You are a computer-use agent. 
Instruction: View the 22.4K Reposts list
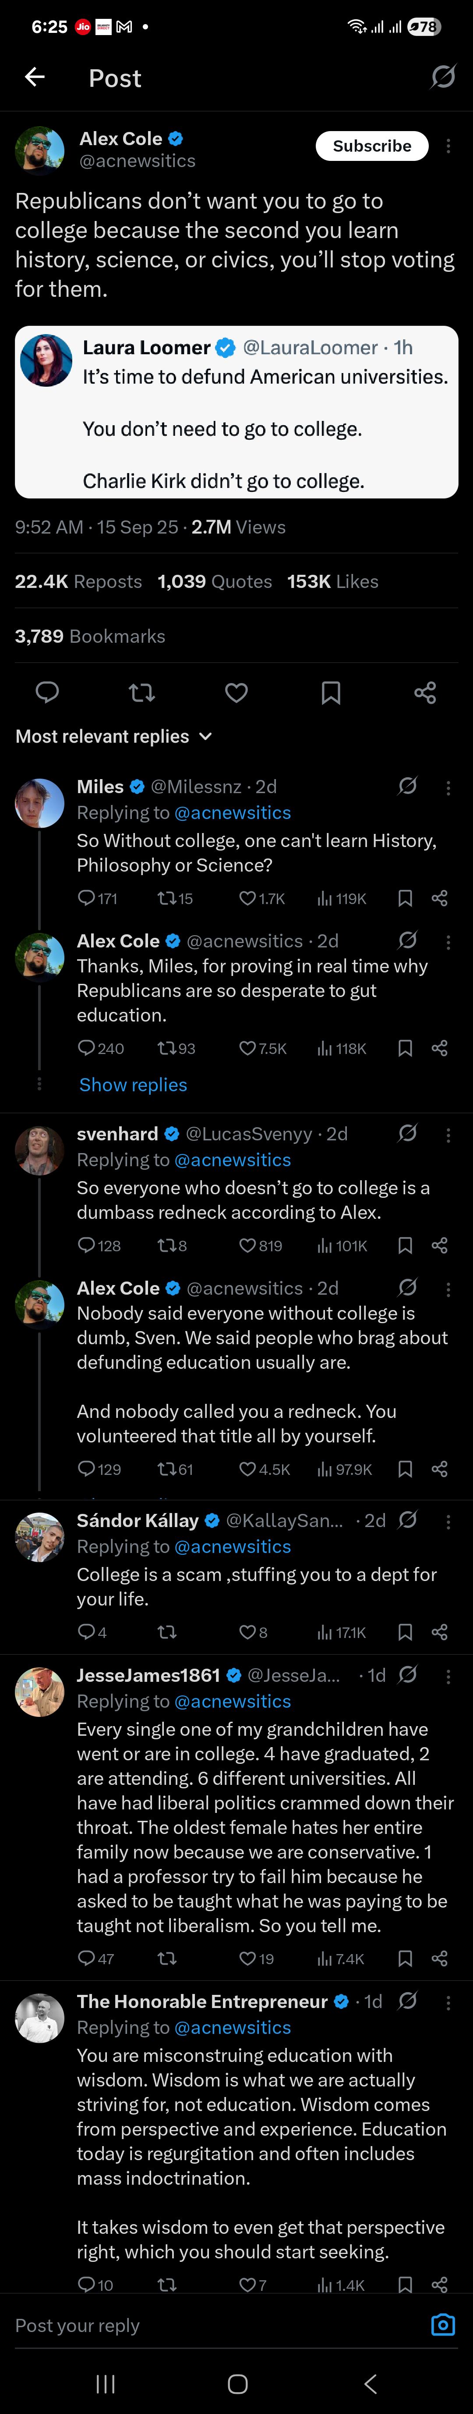[x=79, y=581]
